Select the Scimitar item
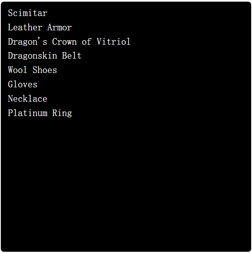Image resolution: width=252 pixels, height=253 pixels. (x=27, y=13)
